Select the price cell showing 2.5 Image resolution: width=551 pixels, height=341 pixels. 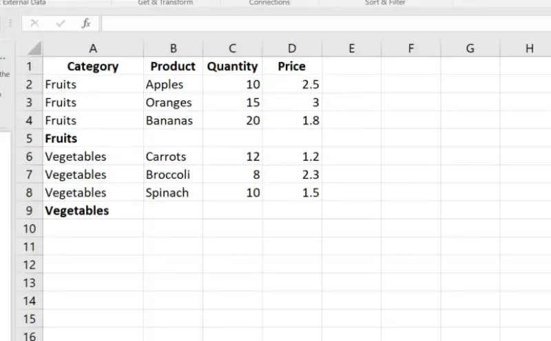(291, 85)
